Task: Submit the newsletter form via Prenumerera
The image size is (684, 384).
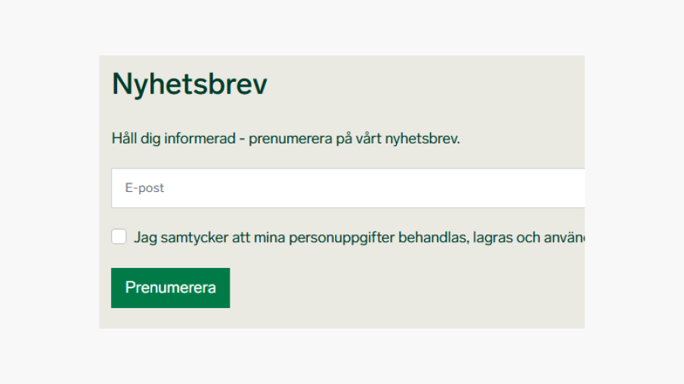Action: 170,288
